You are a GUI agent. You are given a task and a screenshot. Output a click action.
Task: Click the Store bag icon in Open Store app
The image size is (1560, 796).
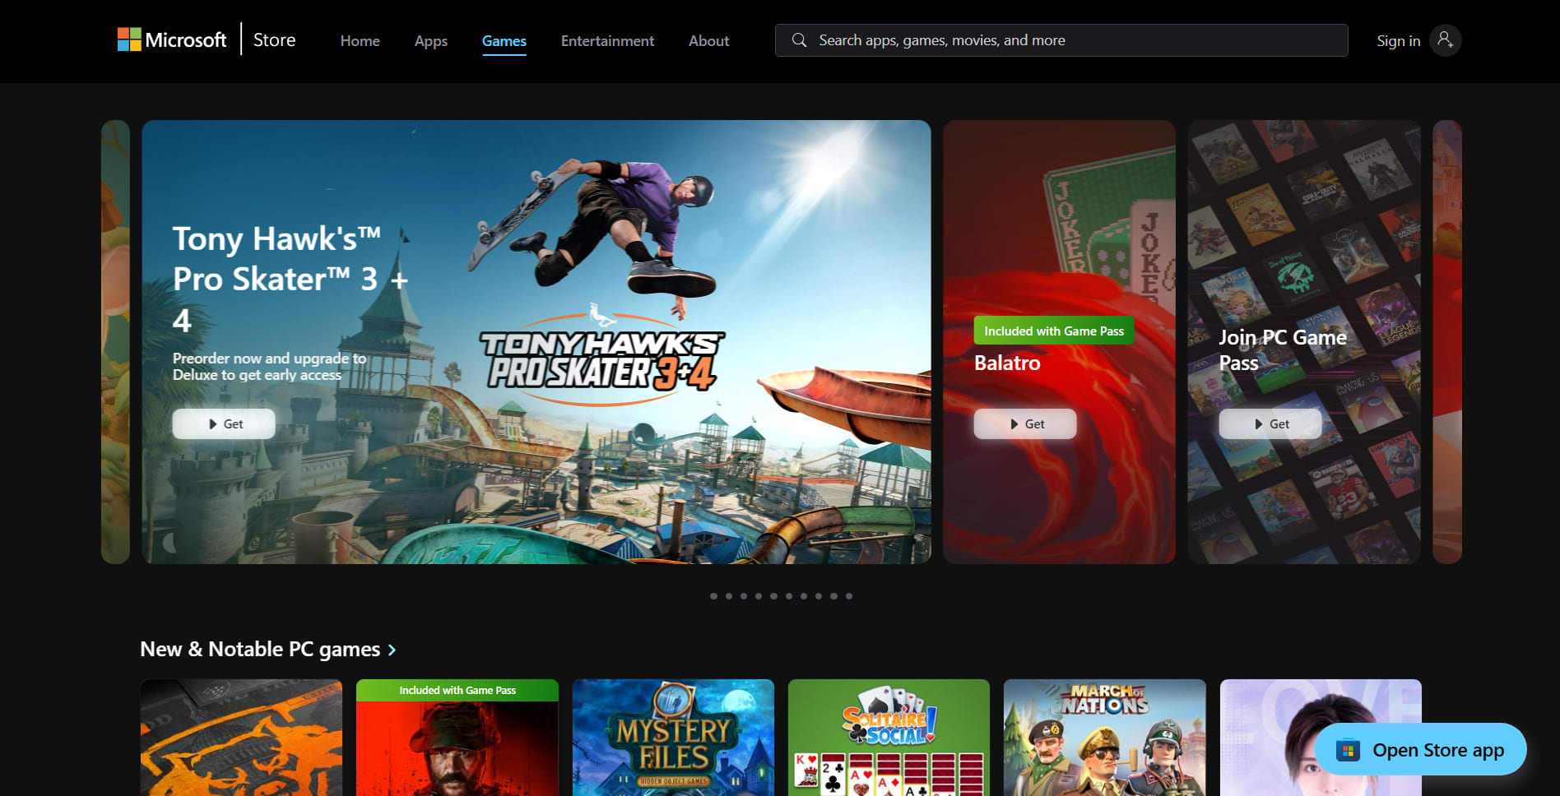tap(1348, 750)
